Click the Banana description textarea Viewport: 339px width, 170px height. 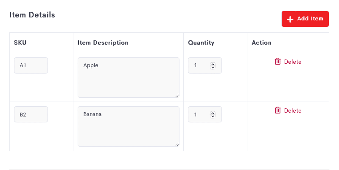point(129,127)
